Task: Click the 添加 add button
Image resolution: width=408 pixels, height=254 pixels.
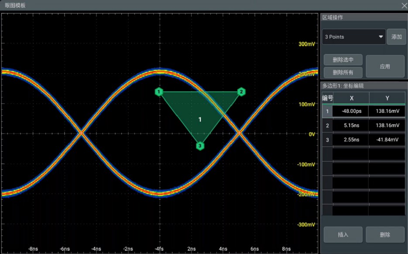Action: point(397,37)
